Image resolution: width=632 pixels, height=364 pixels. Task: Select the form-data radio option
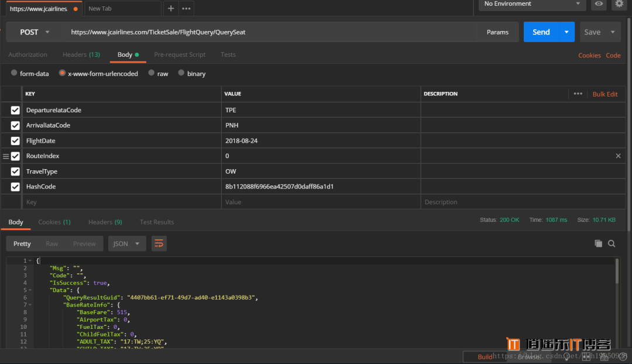[14, 73]
